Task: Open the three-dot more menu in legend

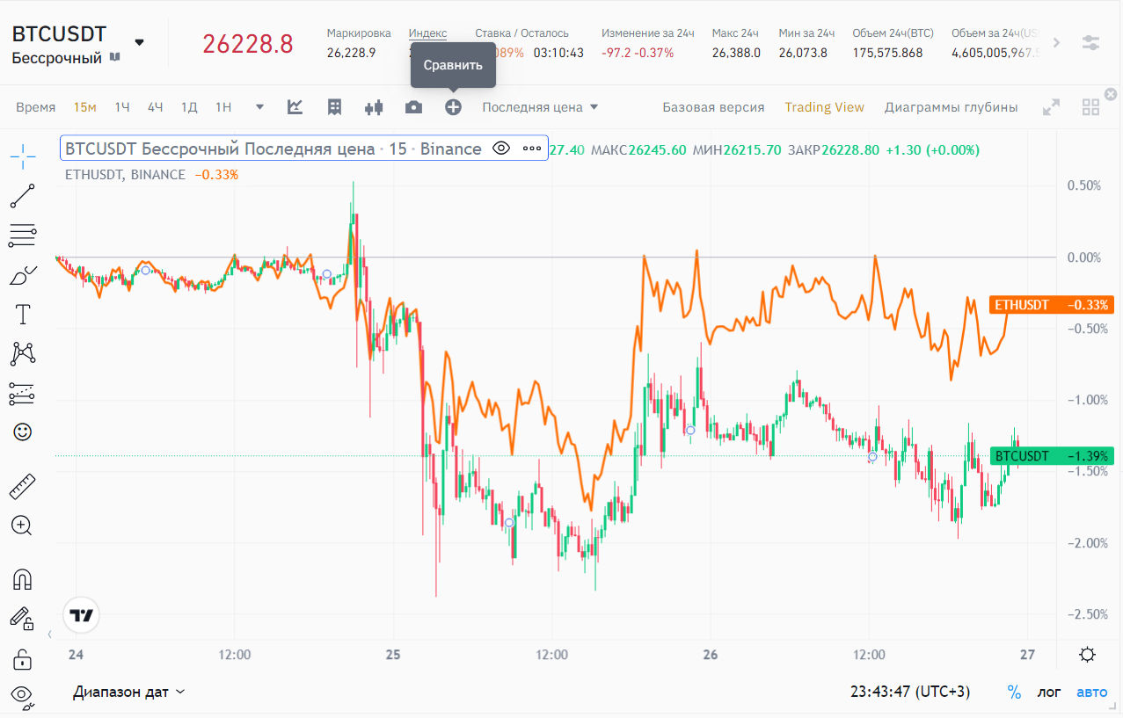Action: click(x=532, y=149)
